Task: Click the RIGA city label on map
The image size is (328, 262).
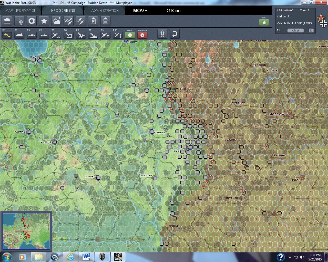Action: click(x=33, y=57)
